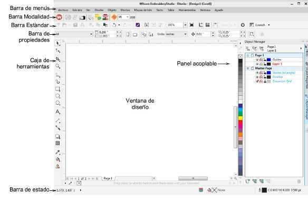Open the Efectos menu
The width and height of the screenshot is (308, 203).
pos(125,10)
